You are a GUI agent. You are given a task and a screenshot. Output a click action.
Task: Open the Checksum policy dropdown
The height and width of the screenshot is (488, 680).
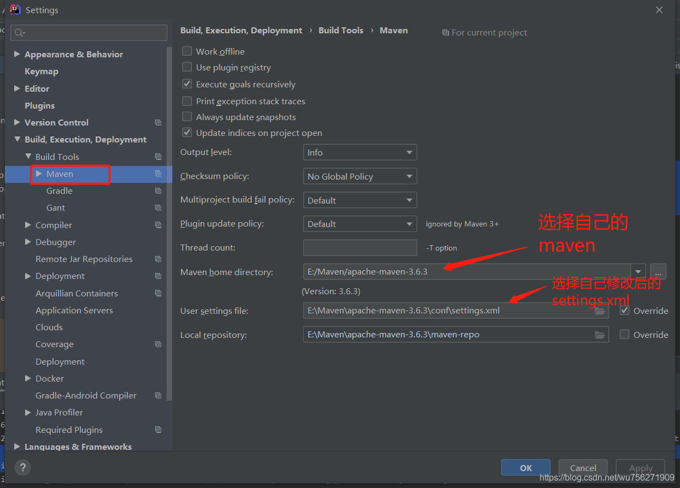pos(360,176)
